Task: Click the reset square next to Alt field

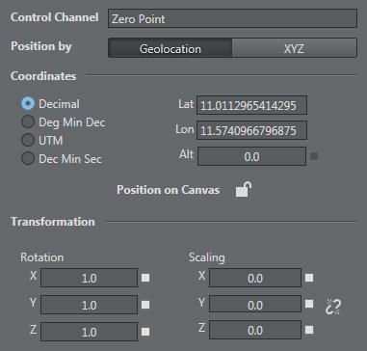Action: click(314, 157)
